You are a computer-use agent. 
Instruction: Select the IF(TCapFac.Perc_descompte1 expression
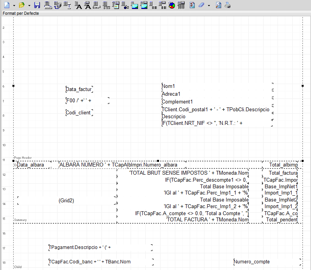click(183, 180)
